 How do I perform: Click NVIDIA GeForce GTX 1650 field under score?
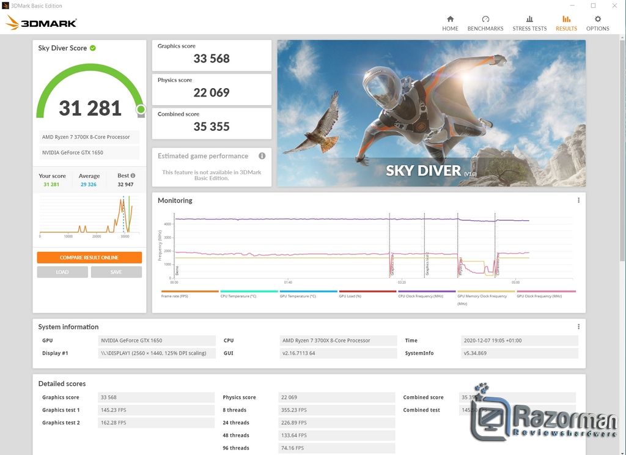pos(89,153)
